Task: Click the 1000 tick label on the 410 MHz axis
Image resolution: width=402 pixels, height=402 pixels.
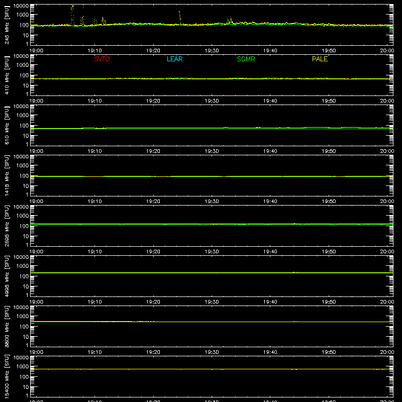Action: (x=23, y=65)
